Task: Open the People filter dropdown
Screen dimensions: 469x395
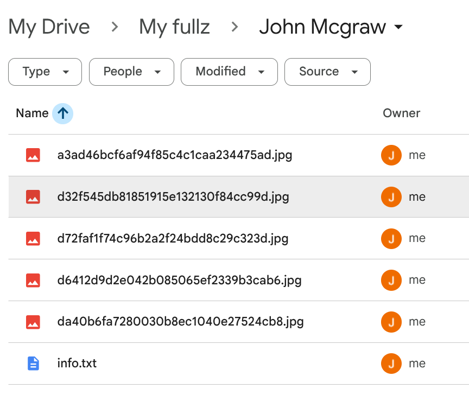Action: 131,72
